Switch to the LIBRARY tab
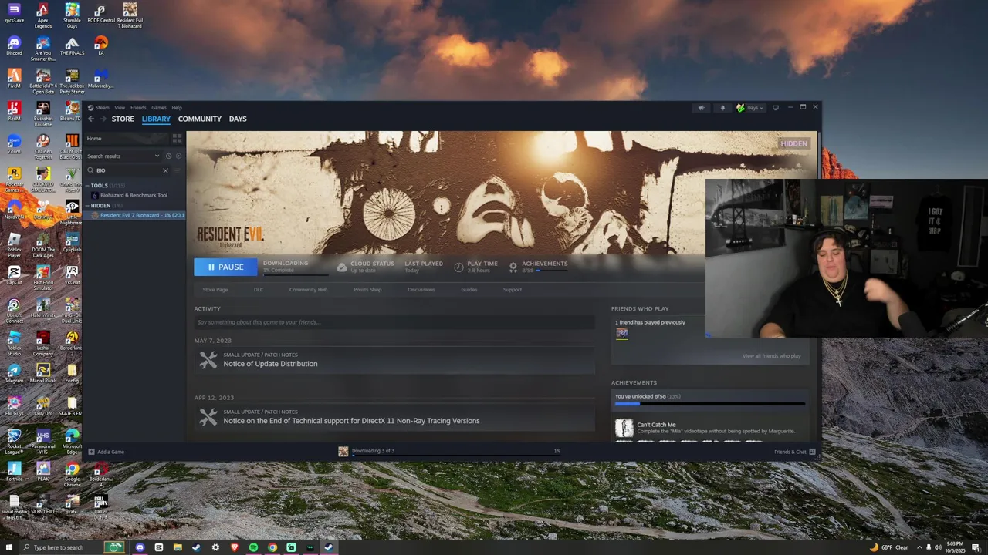The width and height of the screenshot is (988, 555). click(x=156, y=119)
